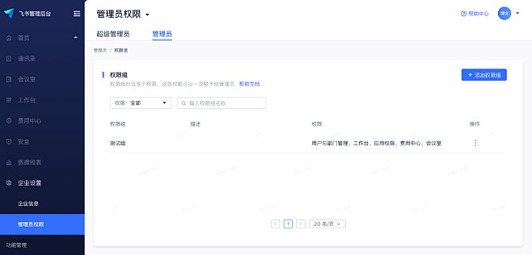Click the contacts icon beside 通讯录
Screen dimensions: 532x255
click(x=9, y=58)
